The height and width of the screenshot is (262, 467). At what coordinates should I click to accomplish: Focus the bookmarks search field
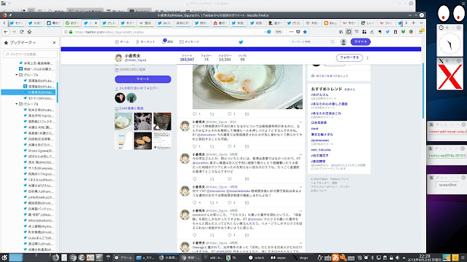click(x=30, y=54)
